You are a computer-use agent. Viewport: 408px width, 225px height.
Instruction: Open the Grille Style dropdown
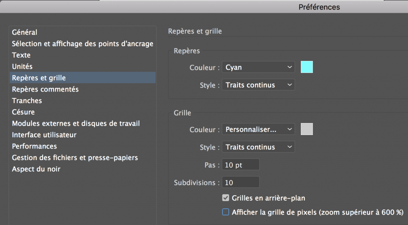[x=258, y=147]
